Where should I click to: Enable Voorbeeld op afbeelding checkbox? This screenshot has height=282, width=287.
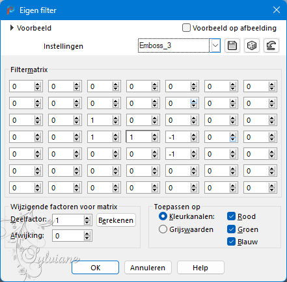(186, 28)
